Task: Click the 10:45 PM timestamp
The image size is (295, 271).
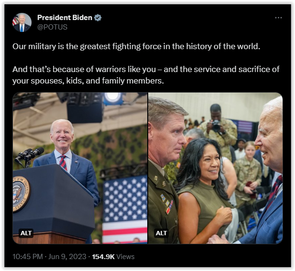Action: [x=28, y=257]
